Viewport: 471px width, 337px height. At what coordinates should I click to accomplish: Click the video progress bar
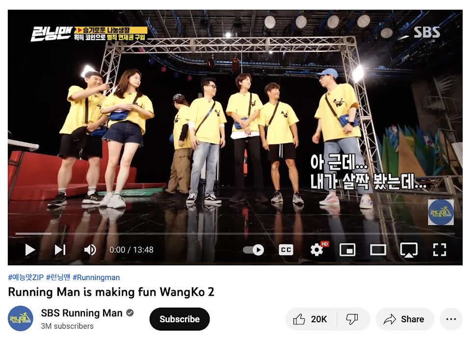(235, 233)
